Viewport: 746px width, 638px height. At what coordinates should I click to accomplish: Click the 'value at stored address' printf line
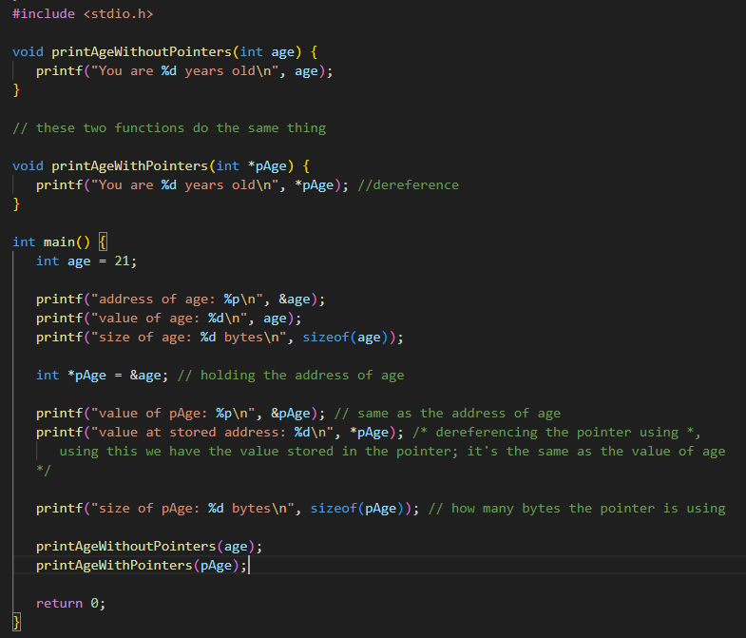220,433
